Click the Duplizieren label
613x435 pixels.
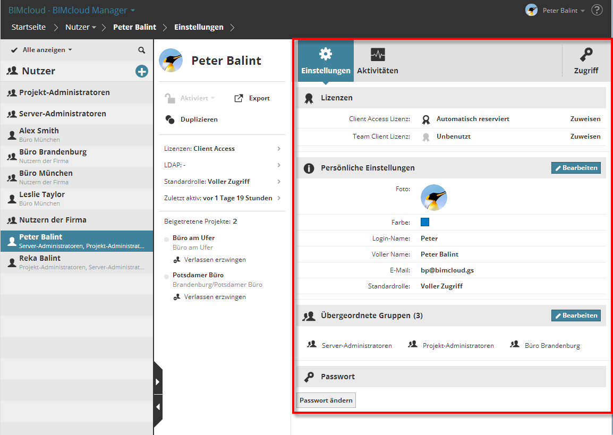coord(199,119)
